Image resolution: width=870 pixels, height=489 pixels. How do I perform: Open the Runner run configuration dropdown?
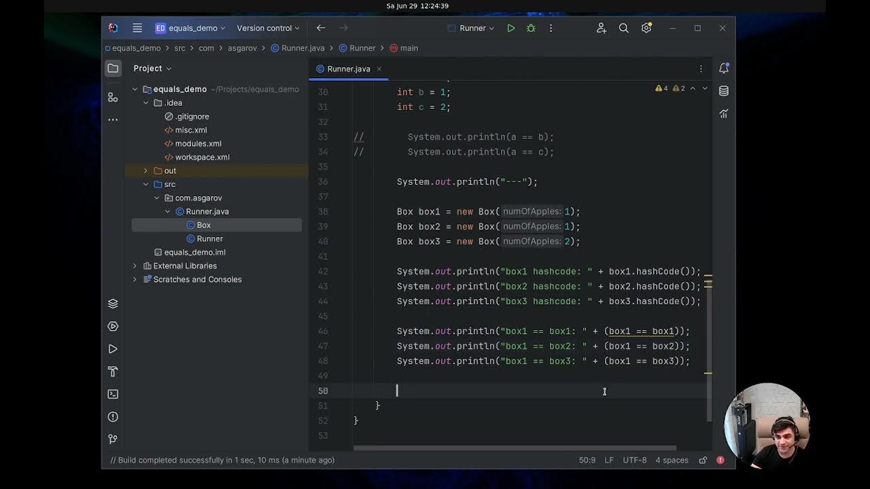[x=471, y=28]
